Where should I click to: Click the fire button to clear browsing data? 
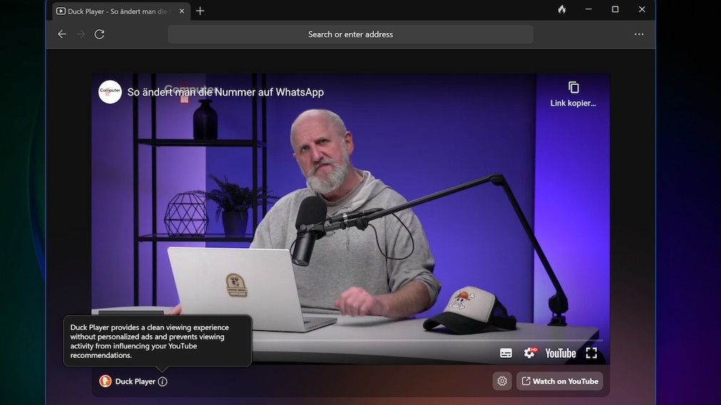point(562,10)
